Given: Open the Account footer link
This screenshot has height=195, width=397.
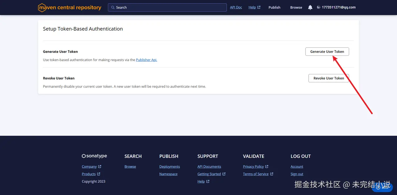Looking at the screenshot, I should (297, 167).
